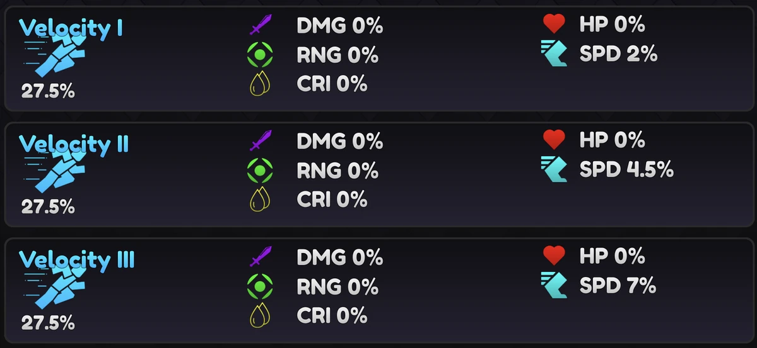The image size is (757, 348).
Task: Click the cyan speed icon in Velocity III
Action: pyautogui.click(x=554, y=286)
